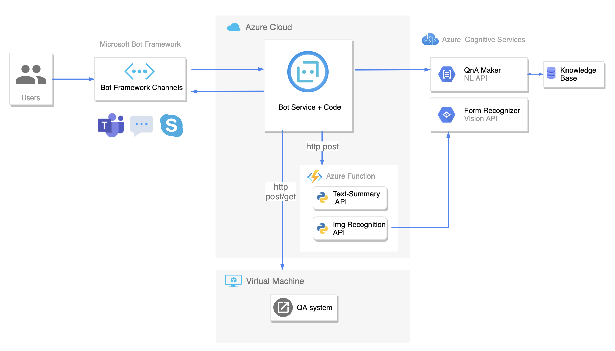Click the QA system edit icon
The width and height of the screenshot is (615, 351).
(x=283, y=307)
